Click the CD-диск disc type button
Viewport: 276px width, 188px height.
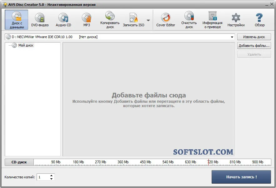[x=19, y=162]
